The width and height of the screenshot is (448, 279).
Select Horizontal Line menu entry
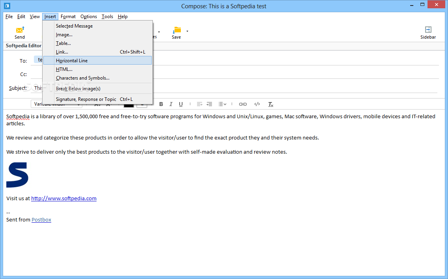tap(97, 60)
